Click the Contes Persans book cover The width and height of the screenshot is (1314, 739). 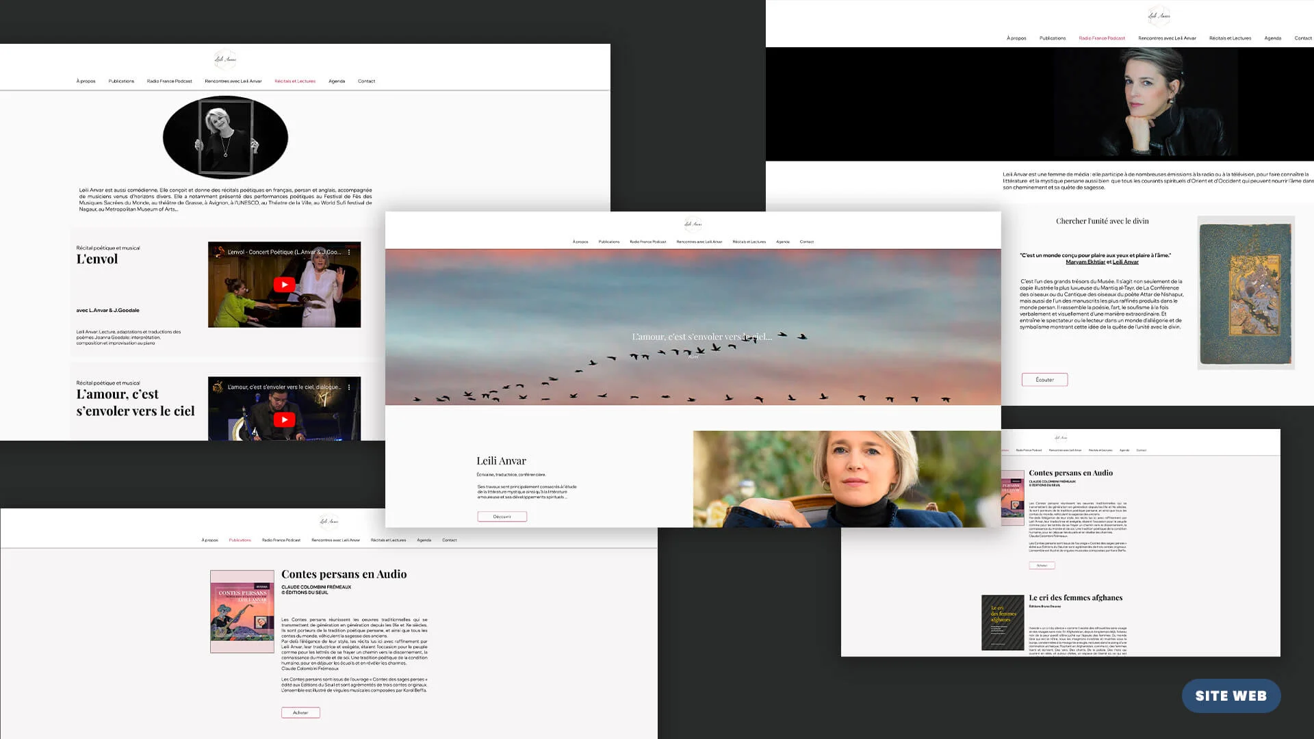[x=242, y=612]
